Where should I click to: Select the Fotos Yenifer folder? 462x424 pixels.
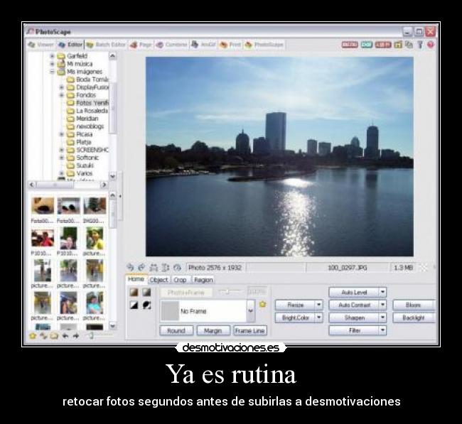(87, 103)
